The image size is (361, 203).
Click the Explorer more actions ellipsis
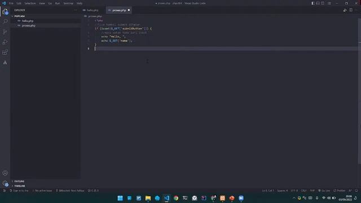pos(75,10)
